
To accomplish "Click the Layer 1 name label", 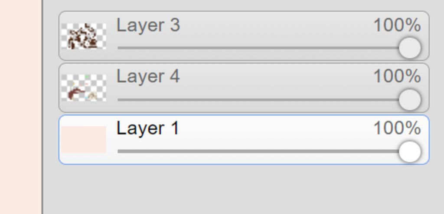I will point(147,128).
